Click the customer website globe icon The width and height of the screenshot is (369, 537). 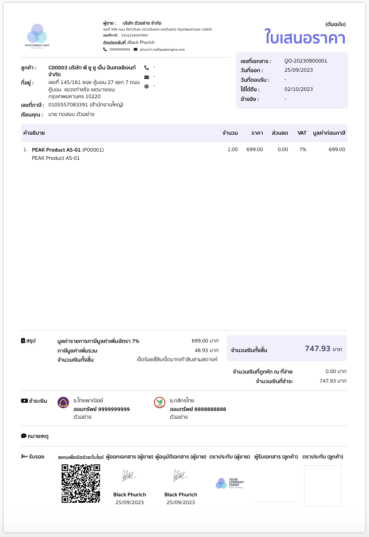point(146,86)
